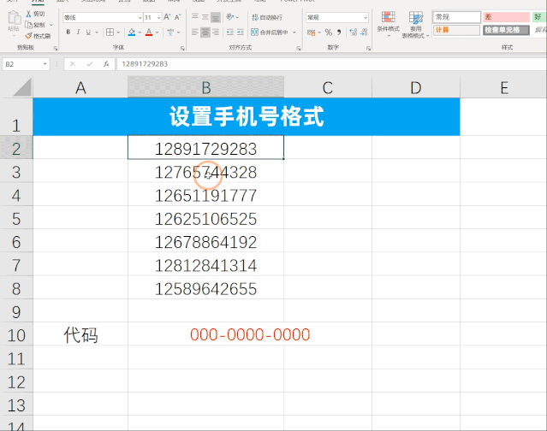Click the formula bar showing 12891729283
This screenshot has height=431, width=547.
click(331, 64)
